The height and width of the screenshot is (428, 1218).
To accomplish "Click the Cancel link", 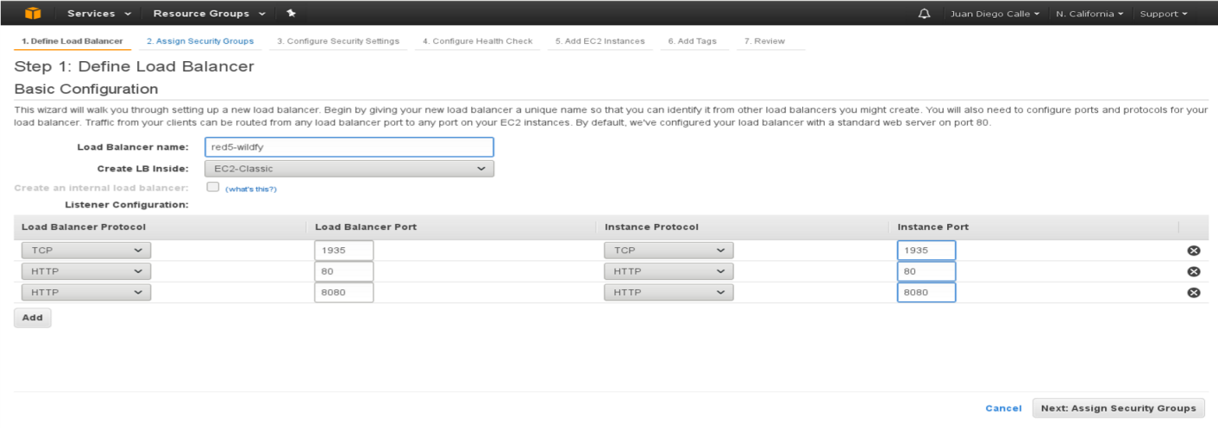I will [x=1003, y=408].
